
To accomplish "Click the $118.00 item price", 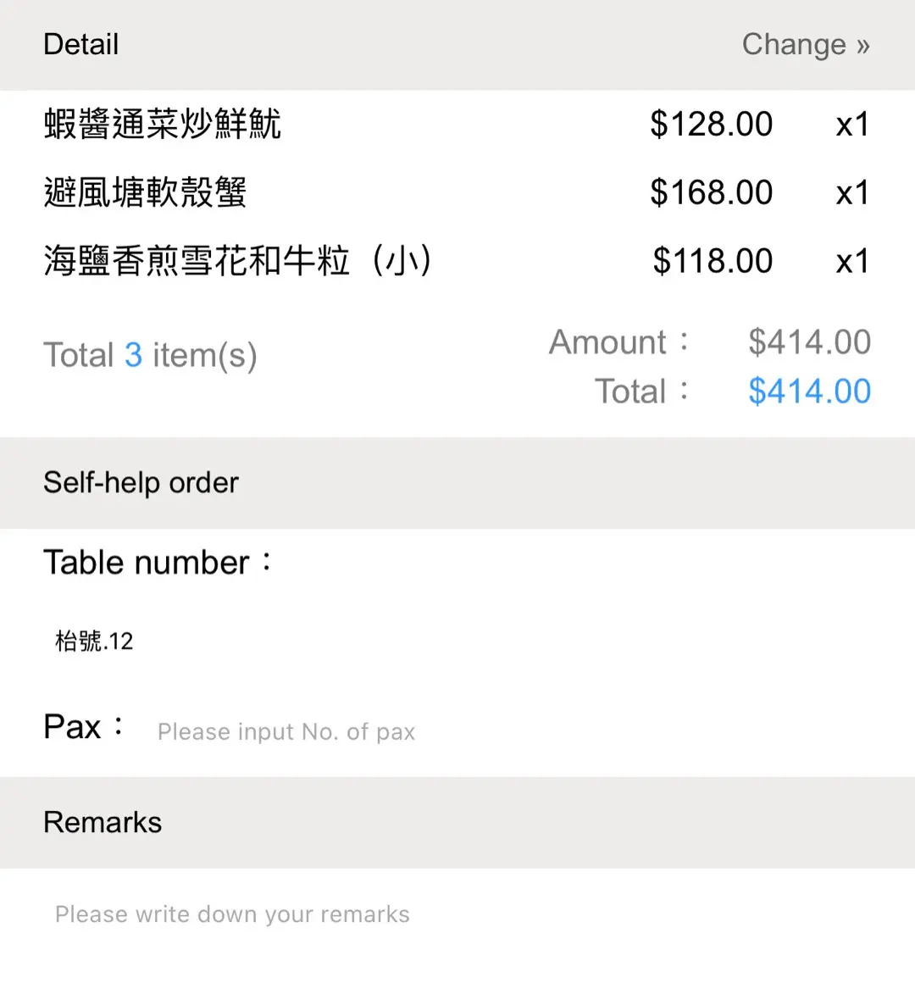I will point(712,261).
